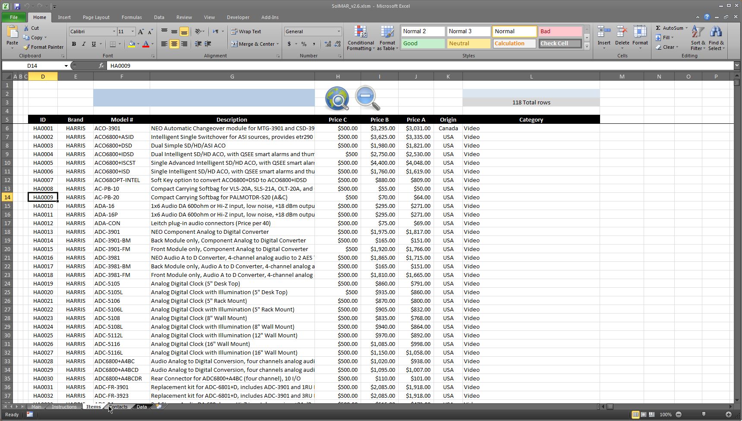The width and height of the screenshot is (742, 421).
Task: Open Format as Table gallery
Action: click(x=387, y=38)
